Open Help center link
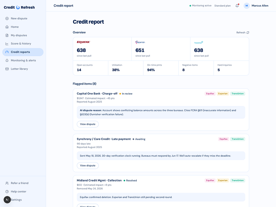This screenshot has width=276, height=207. 23,192
